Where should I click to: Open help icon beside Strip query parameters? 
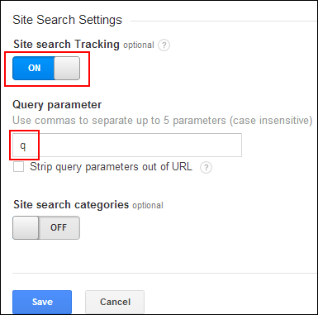[x=206, y=167]
